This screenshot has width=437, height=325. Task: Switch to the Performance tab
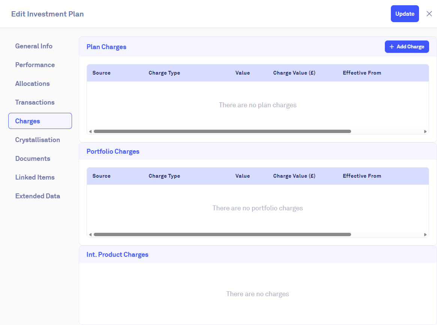click(35, 65)
